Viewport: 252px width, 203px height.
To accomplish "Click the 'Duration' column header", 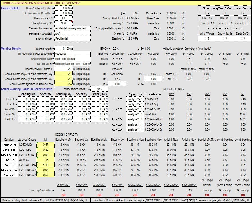I will (x=9, y=140).
